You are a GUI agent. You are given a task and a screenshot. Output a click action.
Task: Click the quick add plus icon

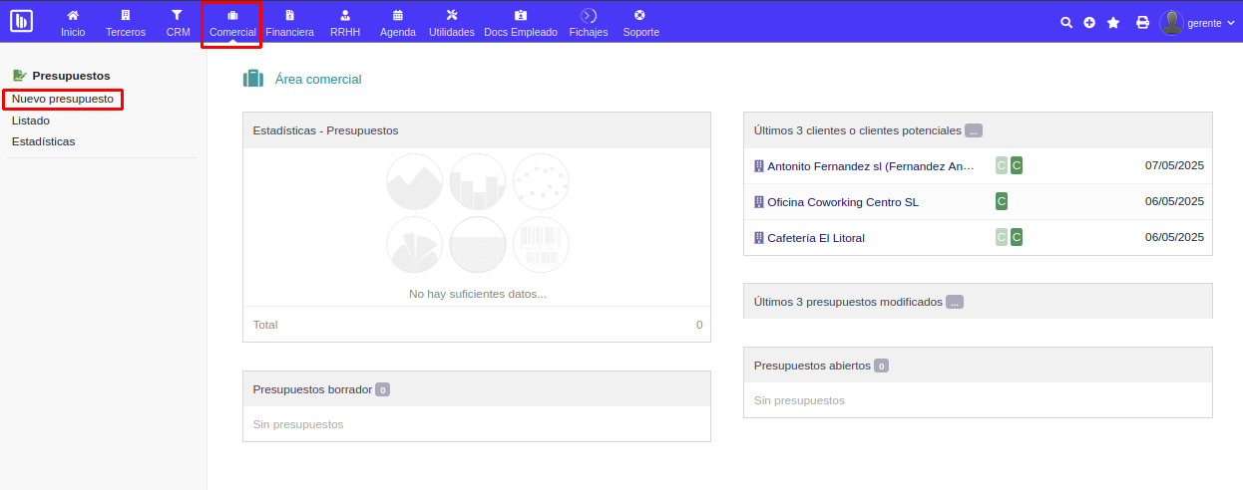pos(1089,22)
